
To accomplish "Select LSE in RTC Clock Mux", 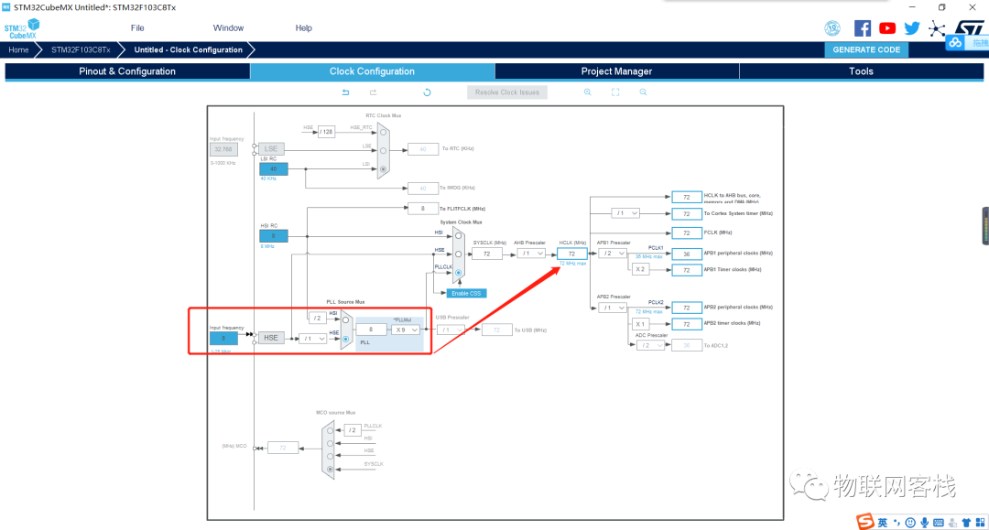I will click(x=383, y=151).
